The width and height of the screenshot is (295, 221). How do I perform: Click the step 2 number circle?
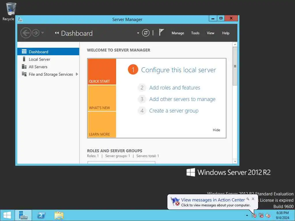[142, 87]
